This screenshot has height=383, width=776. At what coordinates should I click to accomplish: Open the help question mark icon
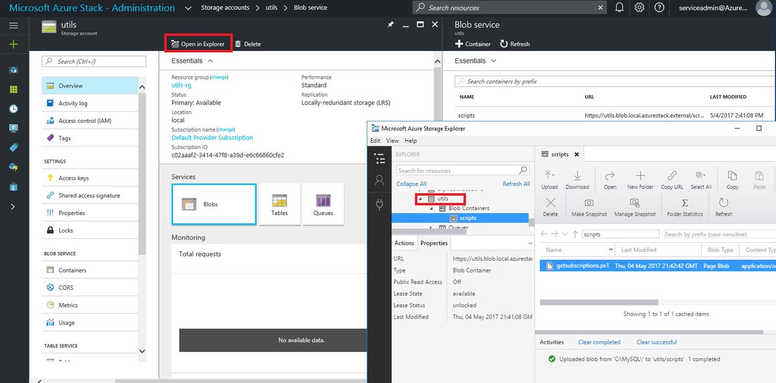pyautogui.click(x=659, y=8)
